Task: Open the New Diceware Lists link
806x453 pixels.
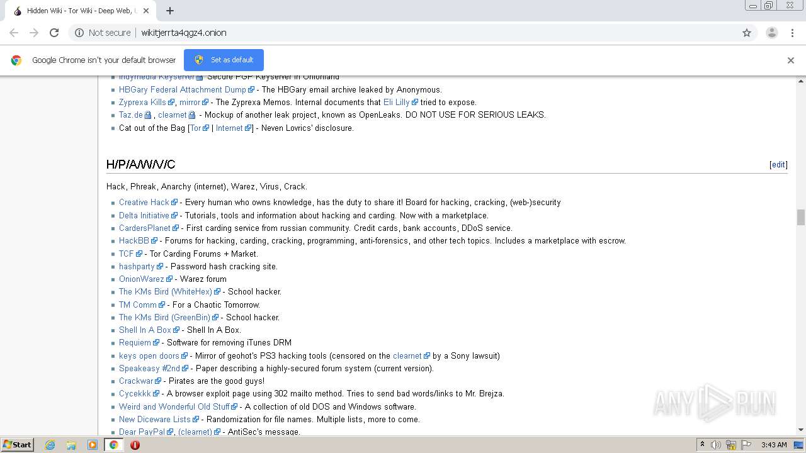Action: coord(155,419)
